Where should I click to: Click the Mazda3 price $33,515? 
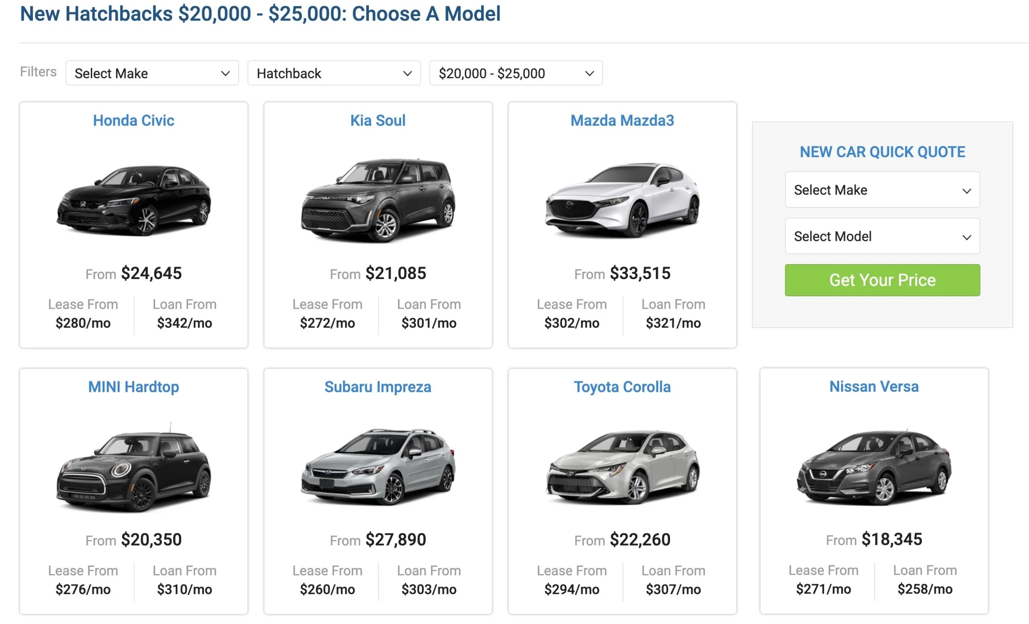pos(640,273)
